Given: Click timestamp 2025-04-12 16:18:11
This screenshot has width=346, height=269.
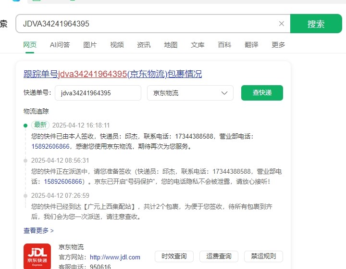Looking at the screenshot, I should [81, 125].
